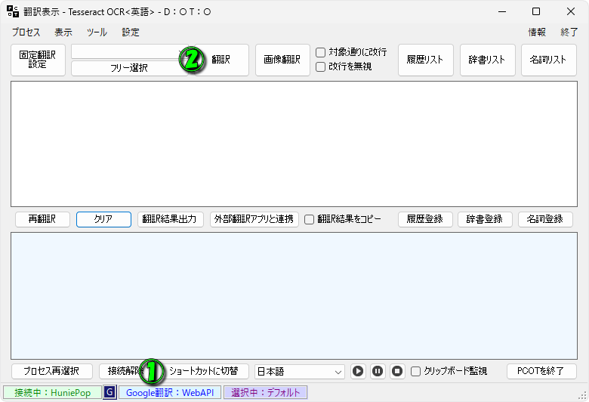This screenshot has width=589, height=402.
Task: Click the クリア button
Action: click(x=103, y=219)
